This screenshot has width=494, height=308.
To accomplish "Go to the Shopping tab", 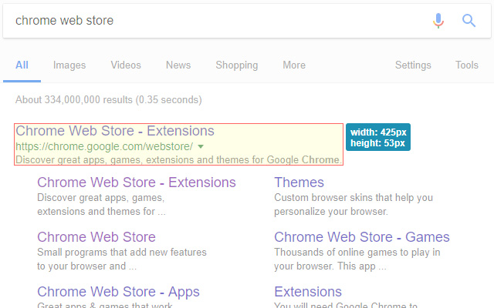I will [x=237, y=65].
